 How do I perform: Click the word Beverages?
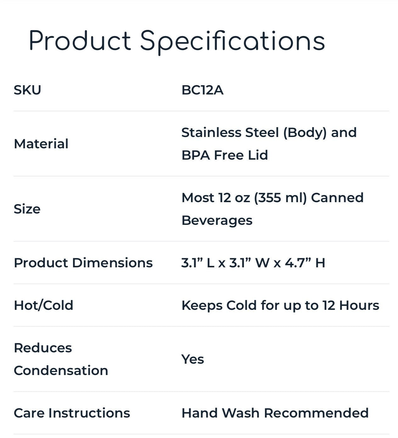point(217,220)
